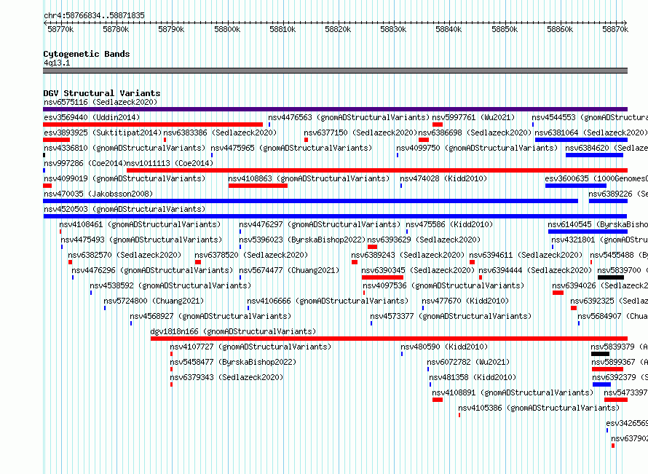Click nsv4475493 variant label
Image resolution: width=648 pixels, height=474 pixels.
point(141,240)
